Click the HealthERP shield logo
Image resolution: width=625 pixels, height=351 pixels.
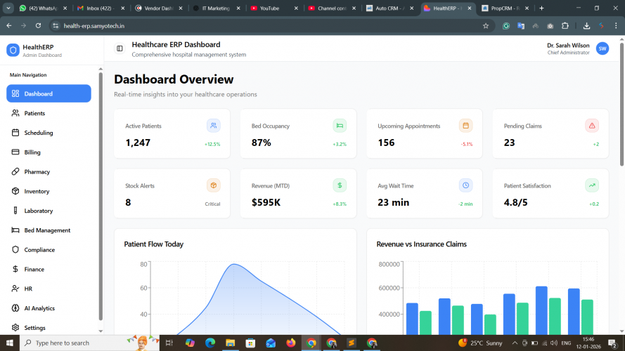click(13, 50)
